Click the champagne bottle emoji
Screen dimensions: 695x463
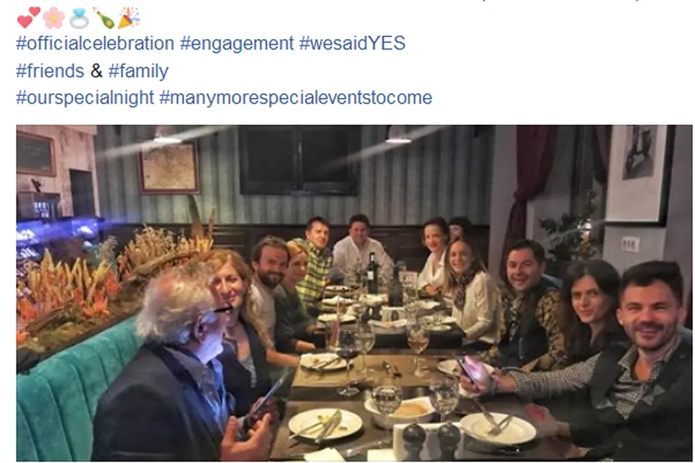click(x=103, y=18)
